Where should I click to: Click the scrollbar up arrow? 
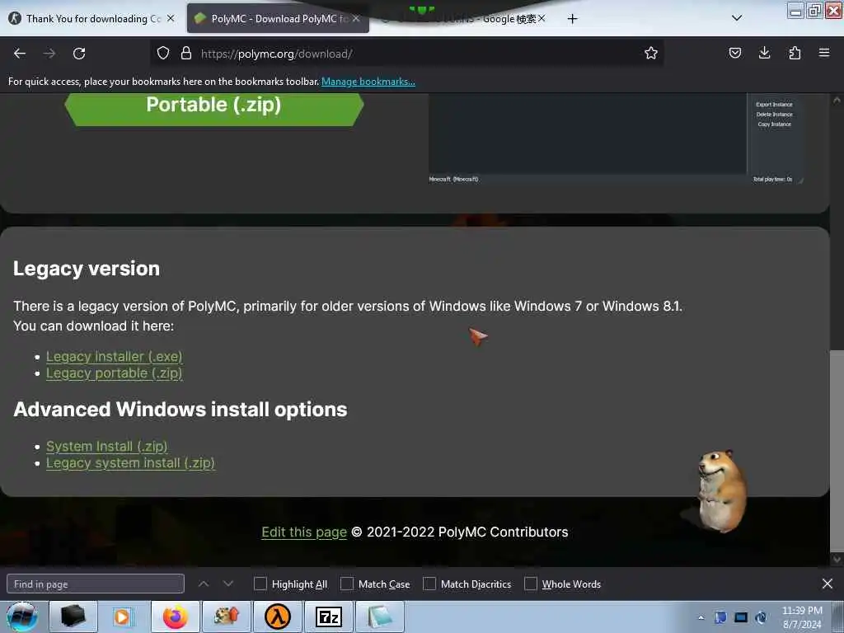point(837,100)
